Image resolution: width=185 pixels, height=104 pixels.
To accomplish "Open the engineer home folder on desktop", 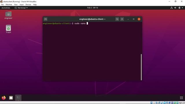I will 8,15.
